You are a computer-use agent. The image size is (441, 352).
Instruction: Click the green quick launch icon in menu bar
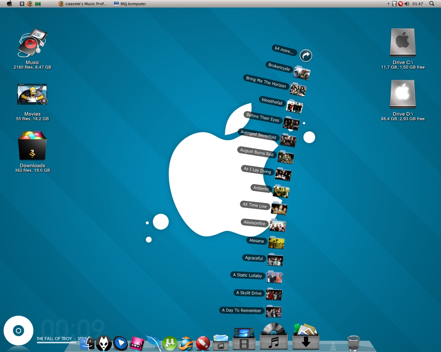tap(38, 4)
